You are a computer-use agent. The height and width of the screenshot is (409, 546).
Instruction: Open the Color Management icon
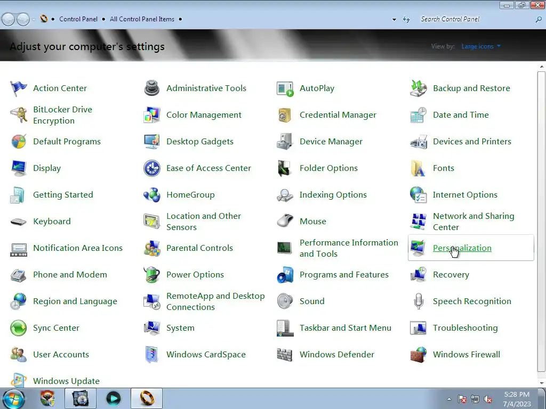[x=152, y=115]
